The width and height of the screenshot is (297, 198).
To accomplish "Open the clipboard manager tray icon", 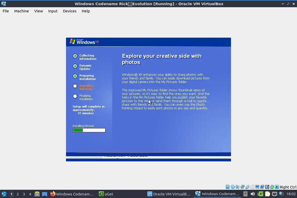I will (x=267, y=194).
